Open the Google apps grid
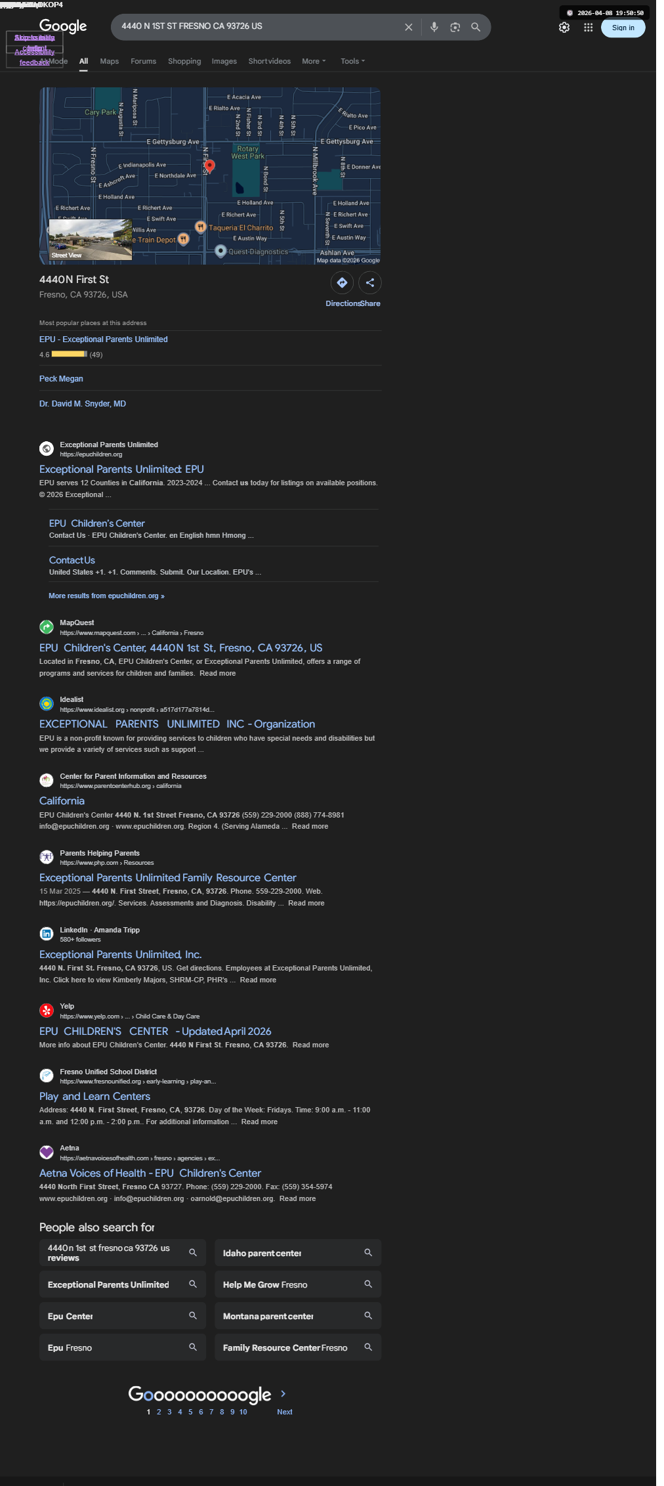The height and width of the screenshot is (1486, 664). pyautogui.click(x=589, y=28)
